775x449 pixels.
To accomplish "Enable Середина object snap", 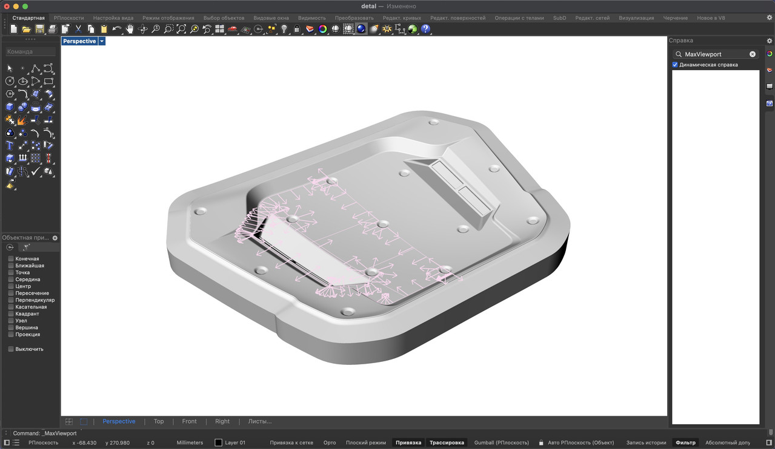I will pyautogui.click(x=11, y=280).
